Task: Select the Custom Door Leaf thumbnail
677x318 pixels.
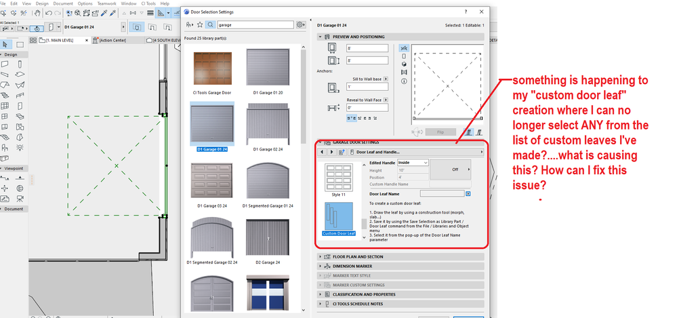Action: click(x=339, y=216)
